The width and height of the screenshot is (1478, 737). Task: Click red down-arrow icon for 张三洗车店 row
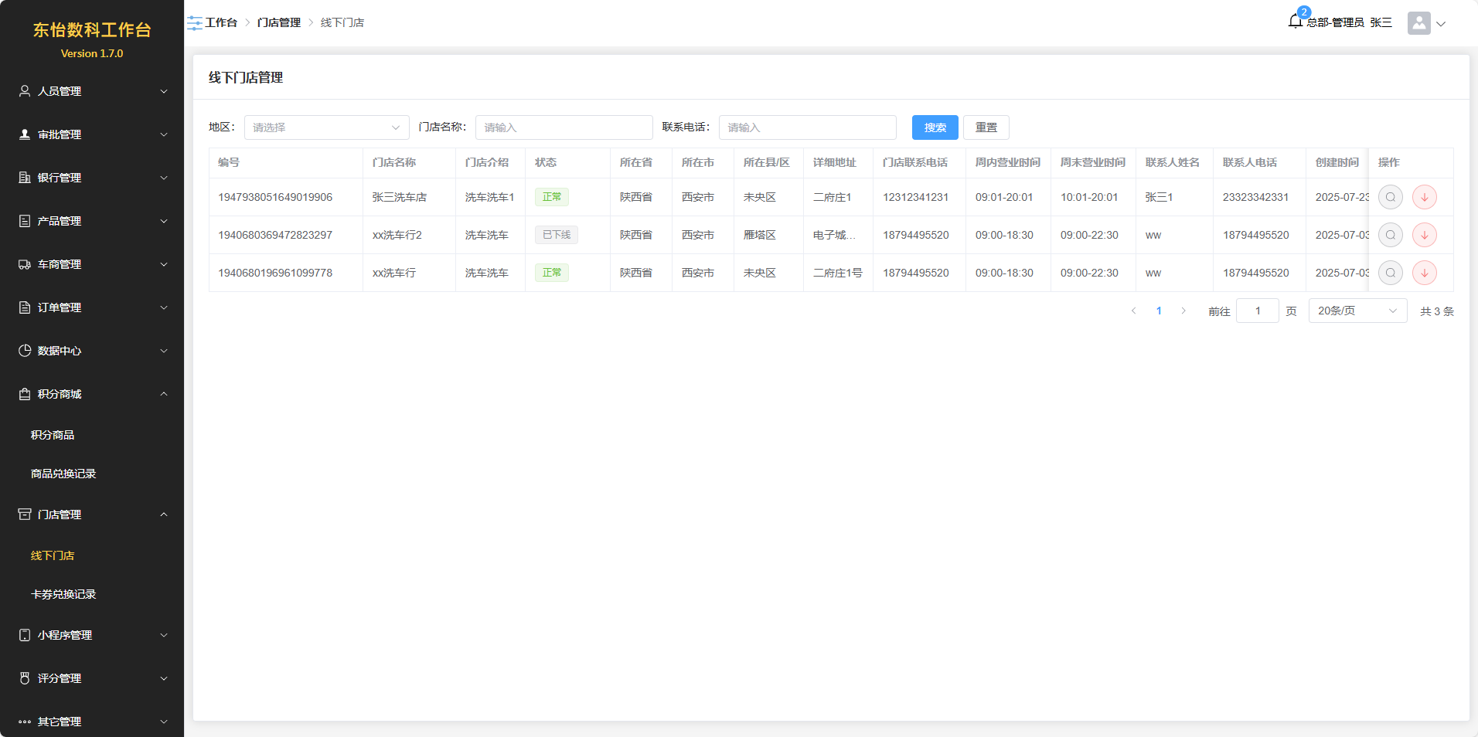(x=1424, y=197)
